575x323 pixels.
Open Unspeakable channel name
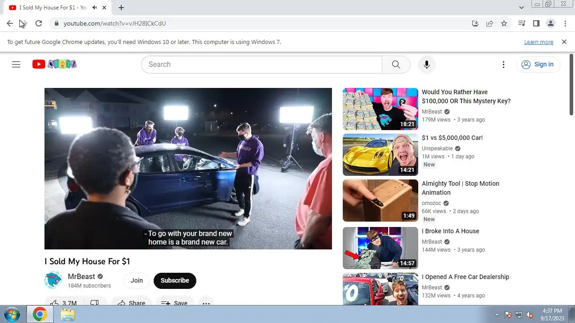coord(437,148)
